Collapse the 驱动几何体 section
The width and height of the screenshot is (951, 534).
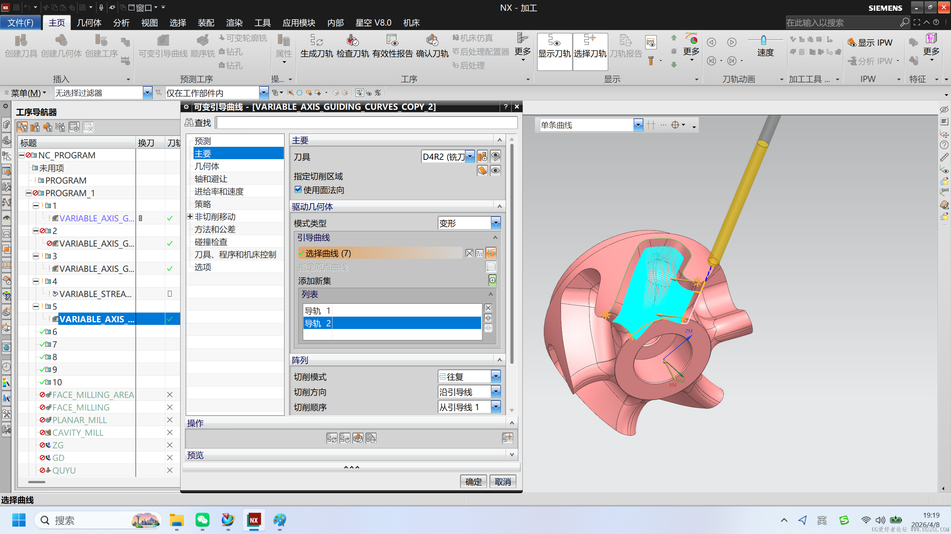(x=499, y=207)
